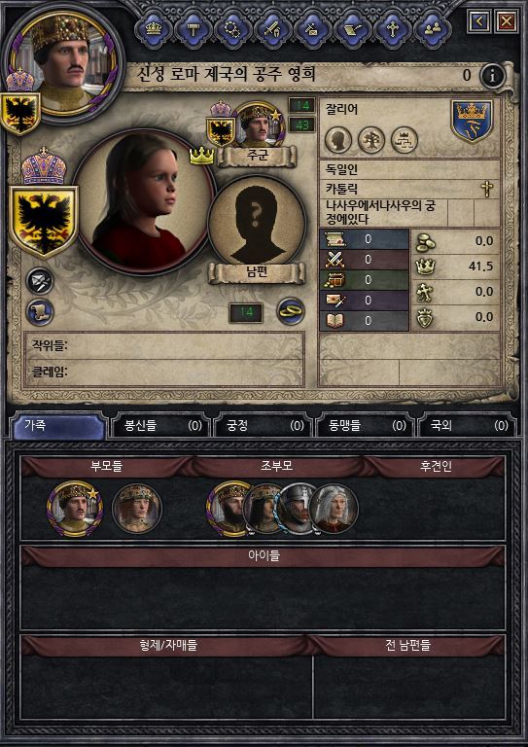Image resolution: width=528 pixels, height=747 pixels.
Task: Open the cross religion top-bar button
Action: pyautogui.click(x=393, y=30)
